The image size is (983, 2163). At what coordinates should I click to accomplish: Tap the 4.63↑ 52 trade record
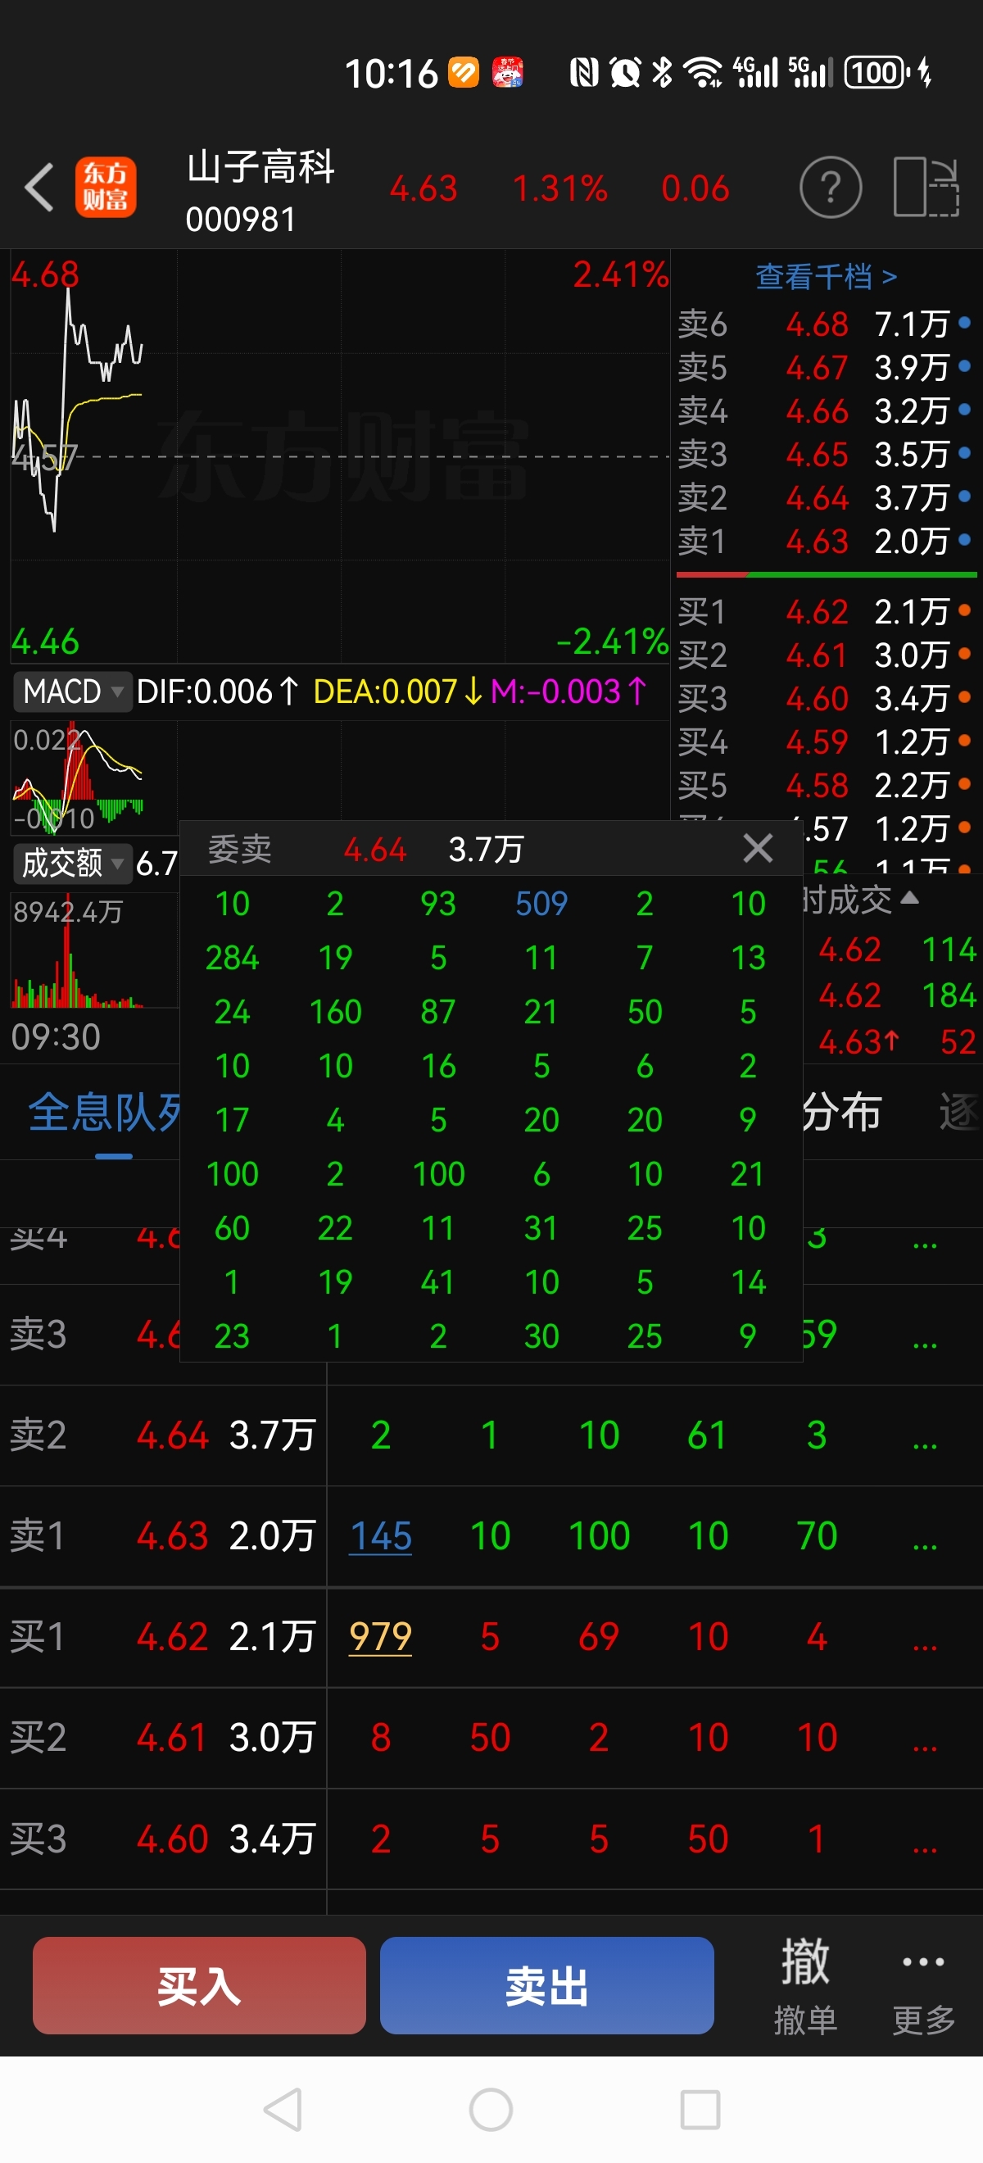(x=896, y=1042)
